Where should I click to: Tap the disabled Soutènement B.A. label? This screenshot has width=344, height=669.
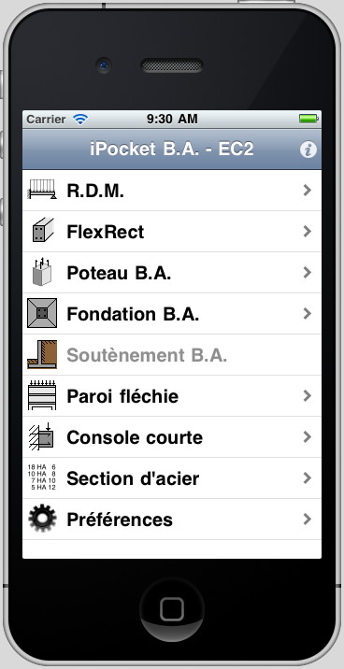coord(147,355)
